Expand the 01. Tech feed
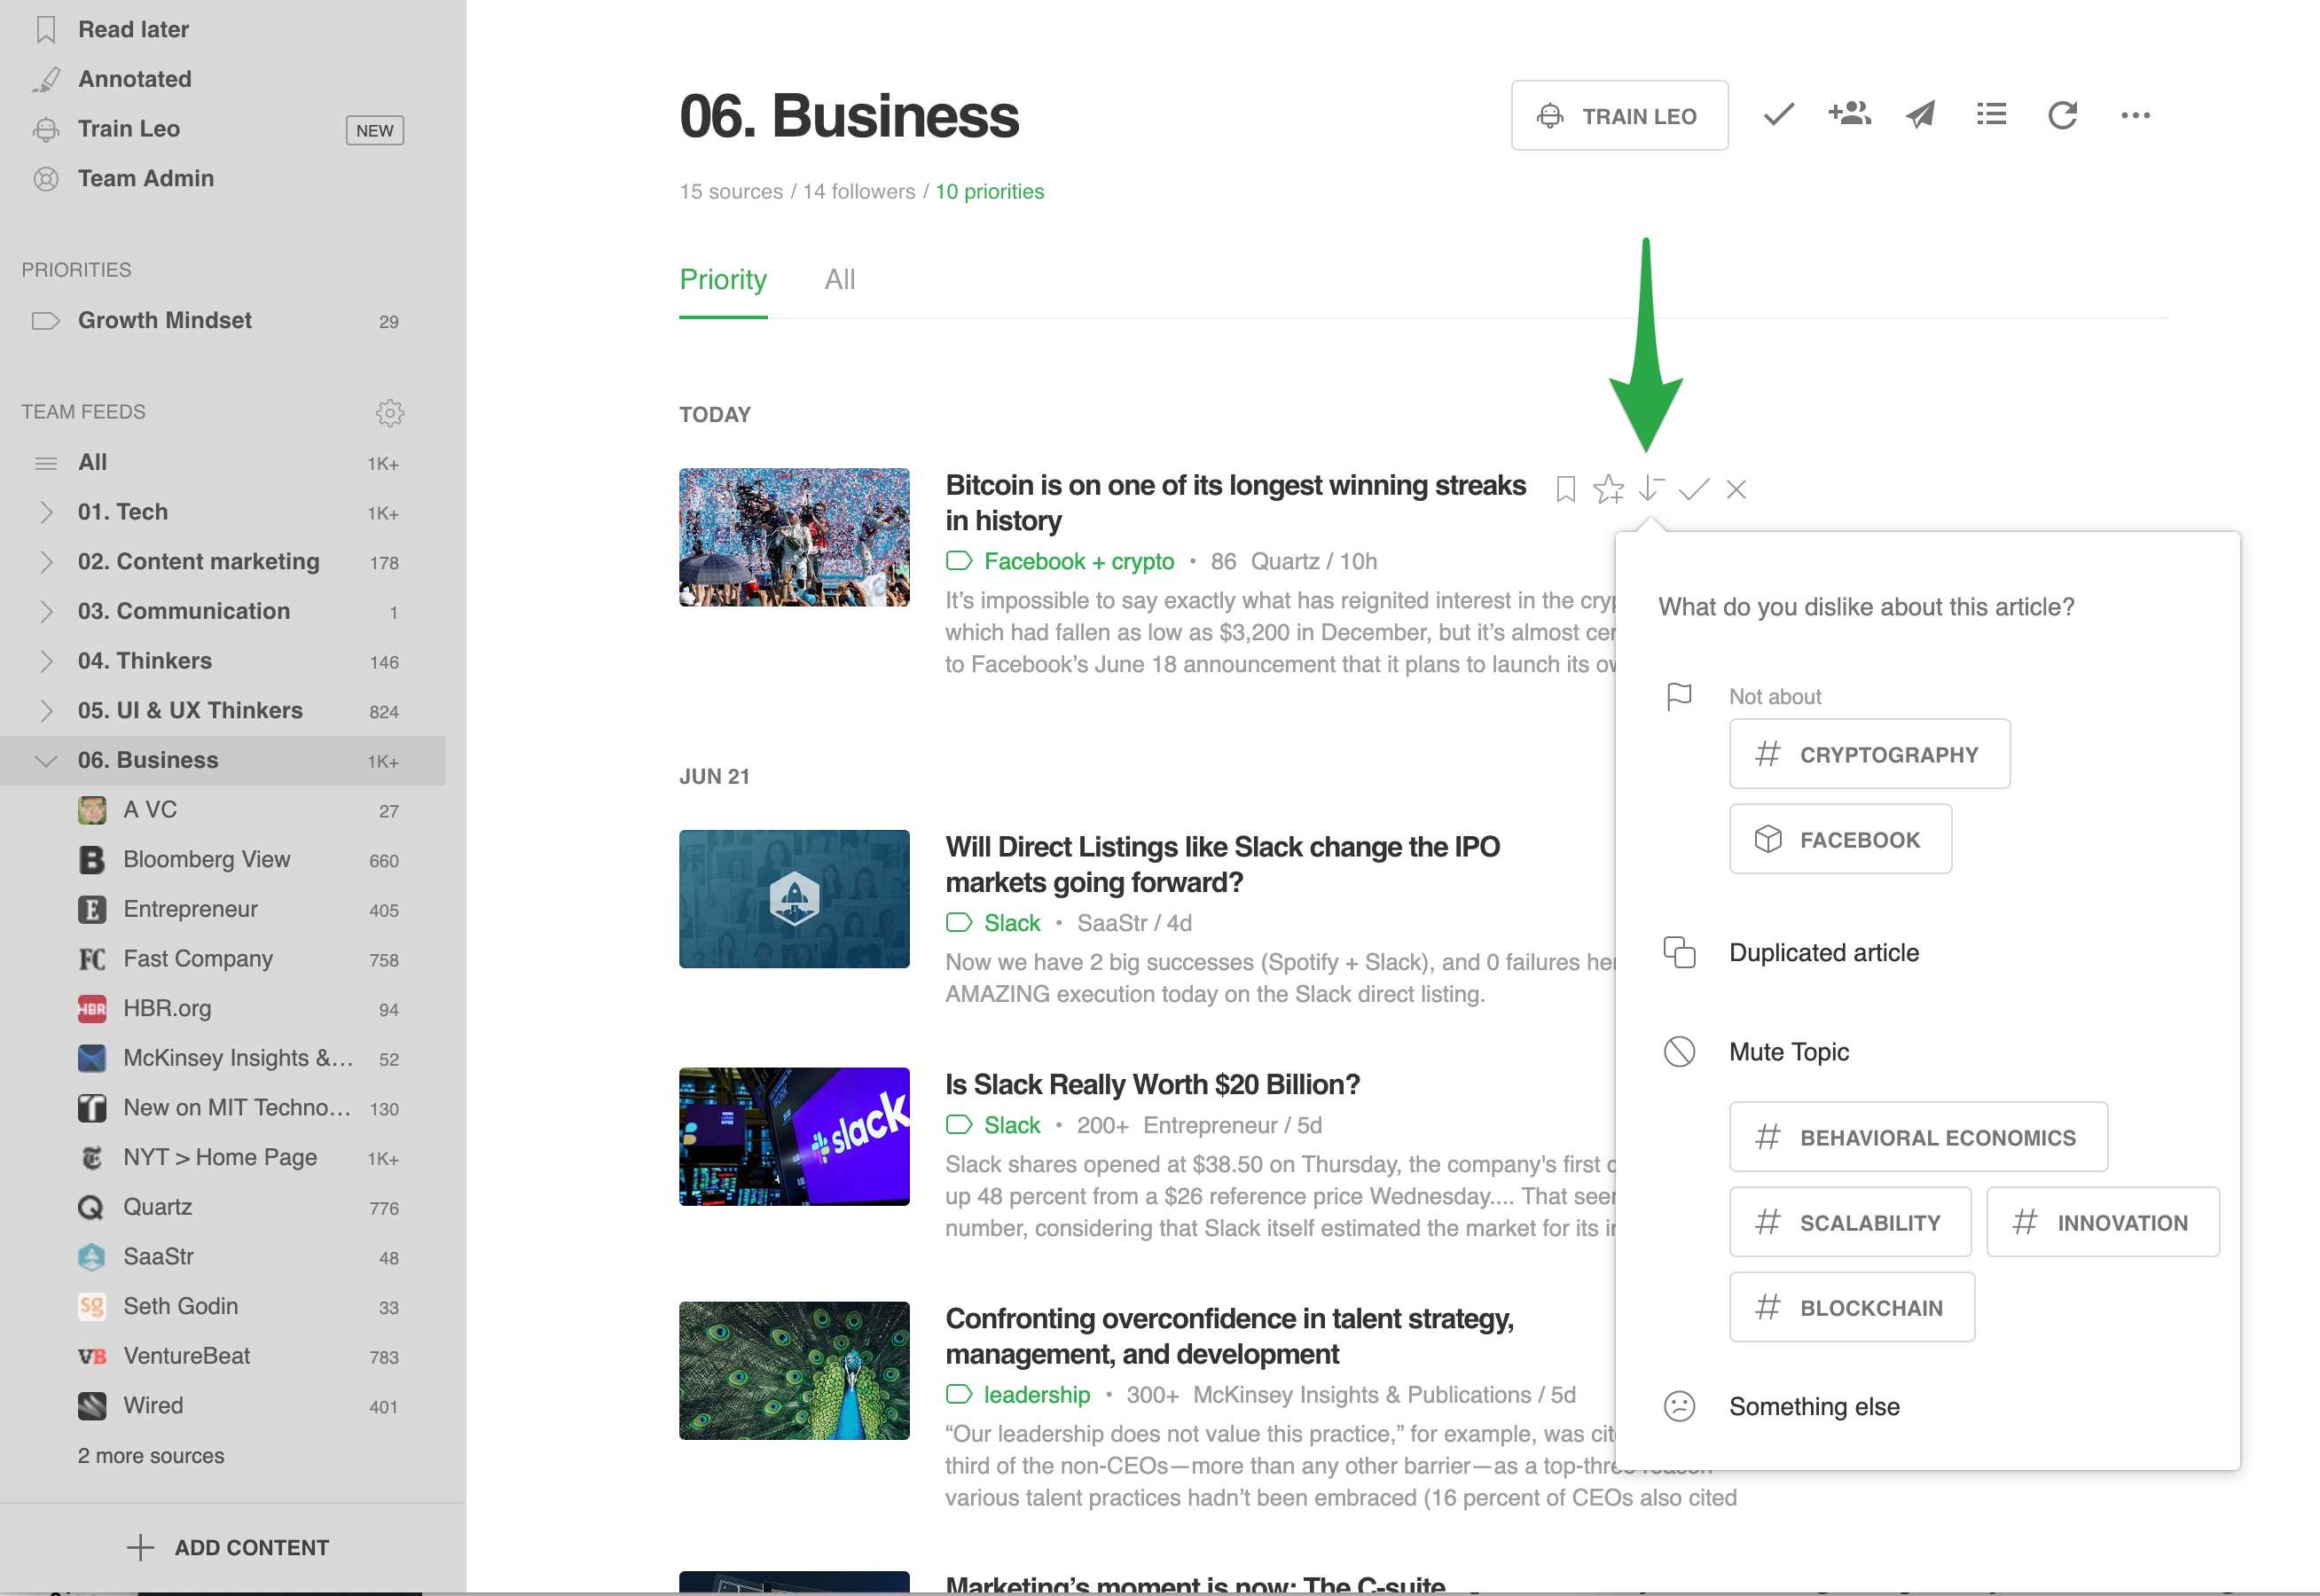 [x=46, y=513]
